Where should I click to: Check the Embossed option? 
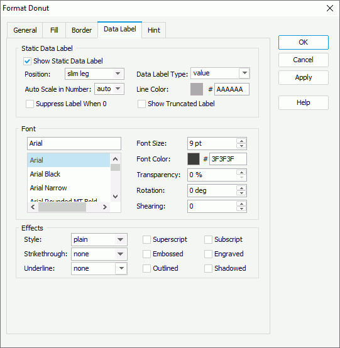click(x=146, y=254)
